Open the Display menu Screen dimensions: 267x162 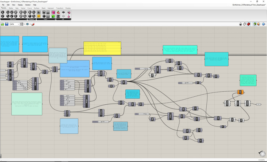pyautogui.click(x=20, y=5)
